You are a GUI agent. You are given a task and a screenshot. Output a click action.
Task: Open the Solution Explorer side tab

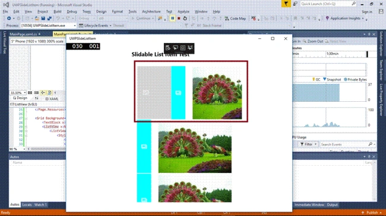381,44
